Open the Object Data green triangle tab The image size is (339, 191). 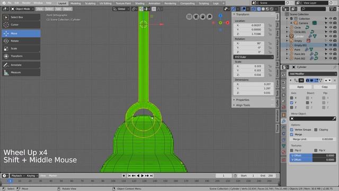coord(284,146)
